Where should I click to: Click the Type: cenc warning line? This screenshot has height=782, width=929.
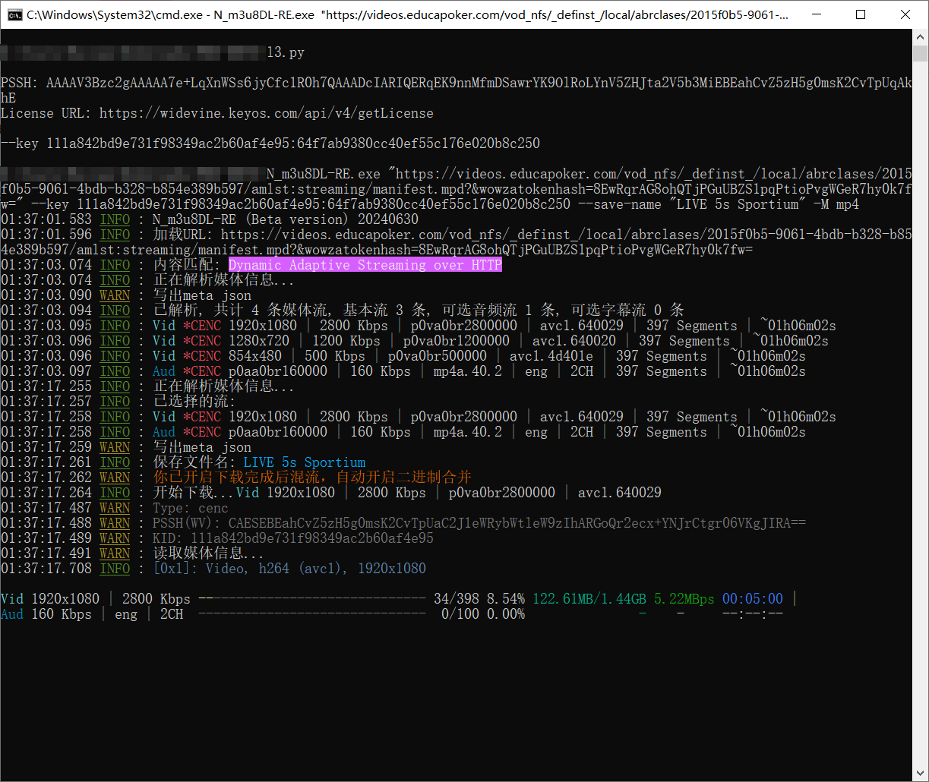(114, 508)
